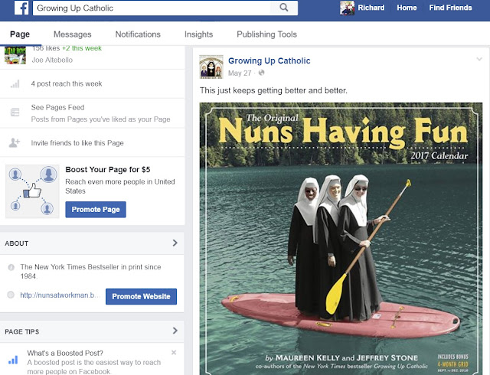This screenshot has width=490, height=375.
Task: Click See Pages Feed link
Action: [x=57, y=107]
